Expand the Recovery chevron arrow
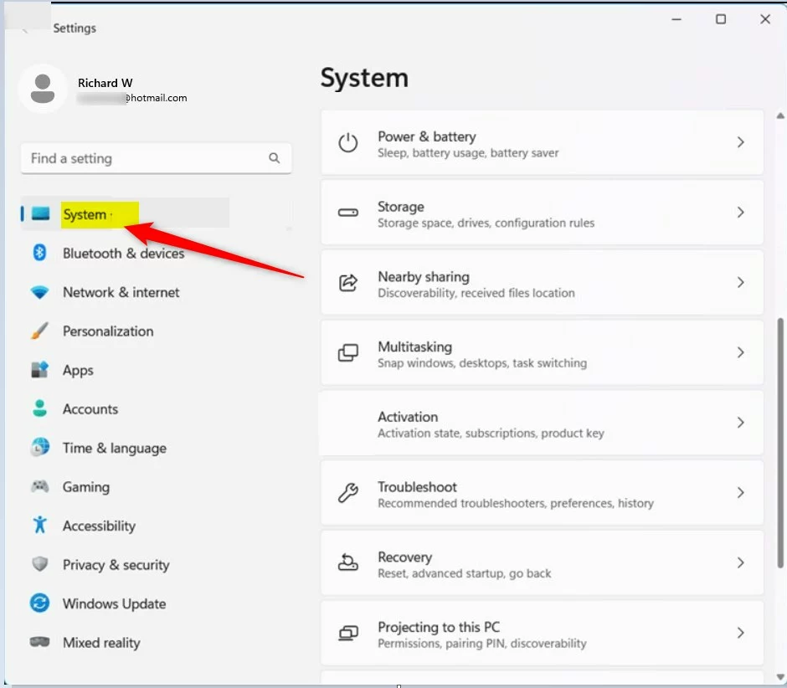 pyautogui.click(x=740, y=563)
